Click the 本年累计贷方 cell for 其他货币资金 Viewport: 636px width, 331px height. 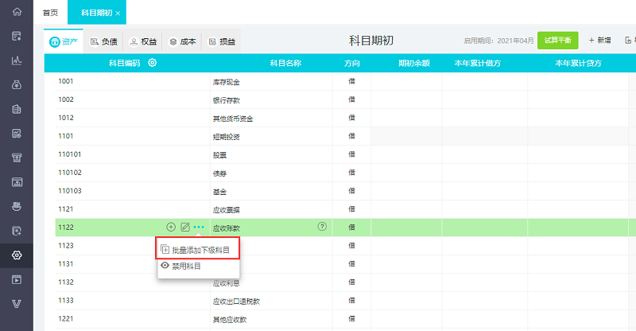[578, 118]
